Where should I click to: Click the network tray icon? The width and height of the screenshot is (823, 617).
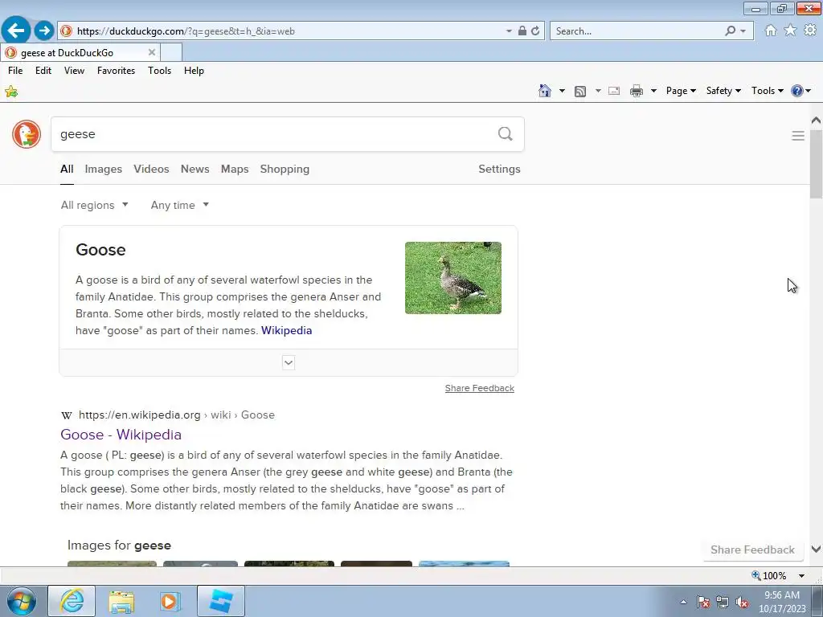pyautogui.click(x=723, y=603)
